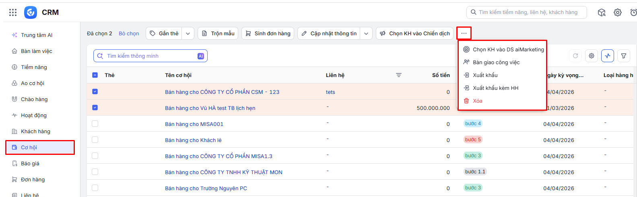
Task: Open the three-dots more actions button
Action: [464, 33]
